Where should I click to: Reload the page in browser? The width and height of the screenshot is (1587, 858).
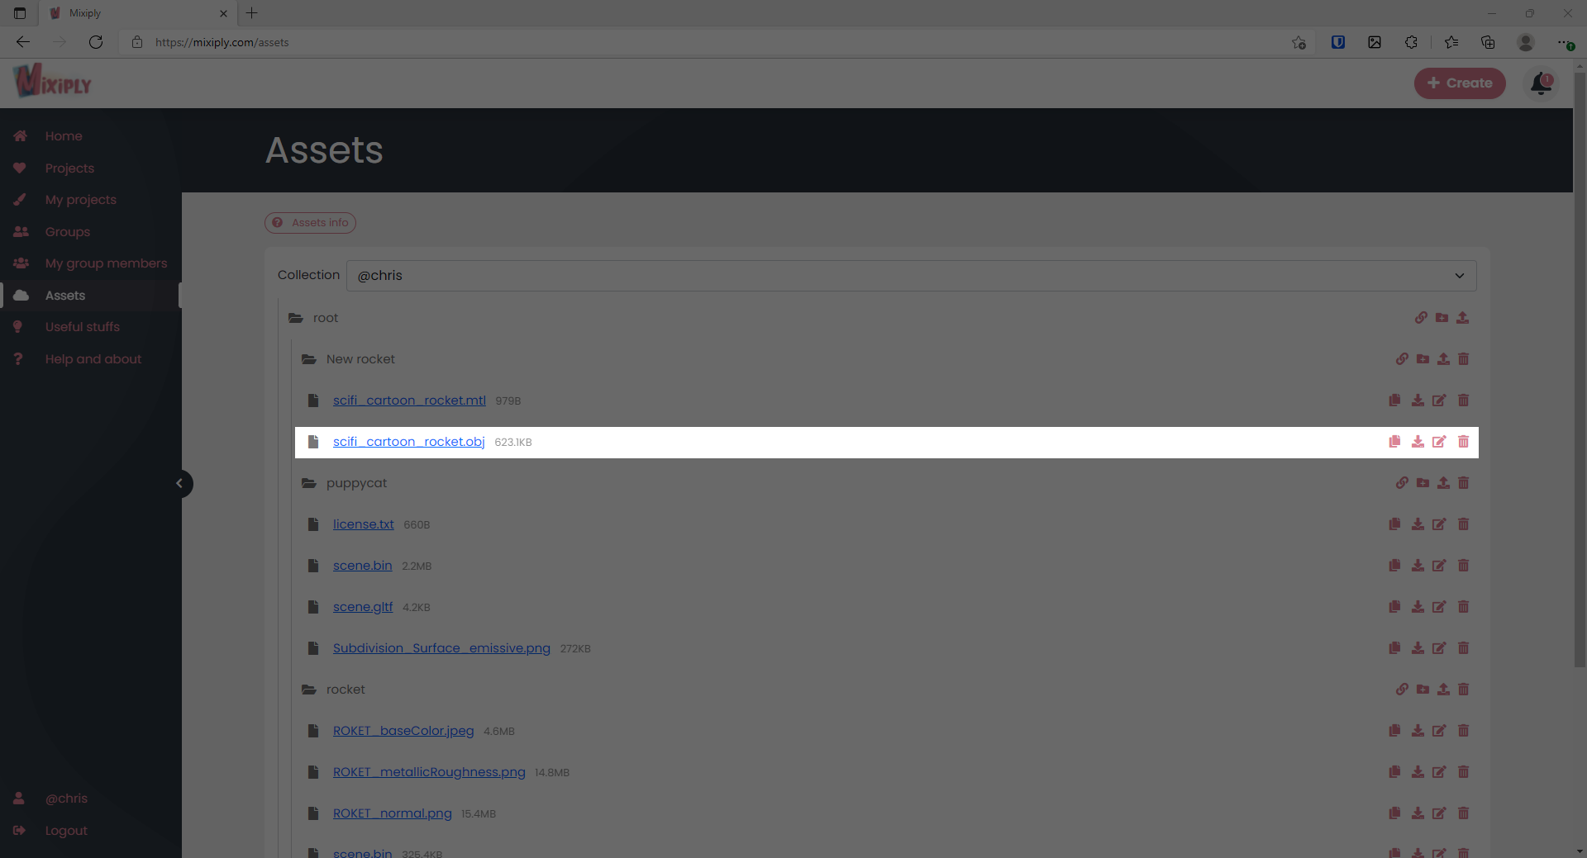coord(96,42)
